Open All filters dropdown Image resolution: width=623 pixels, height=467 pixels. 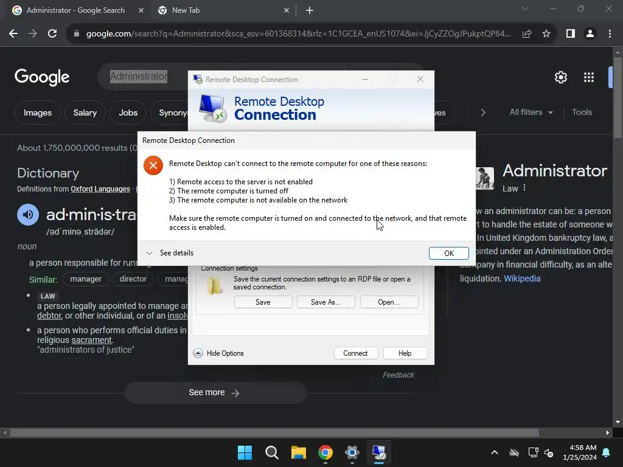click(531, 112)
